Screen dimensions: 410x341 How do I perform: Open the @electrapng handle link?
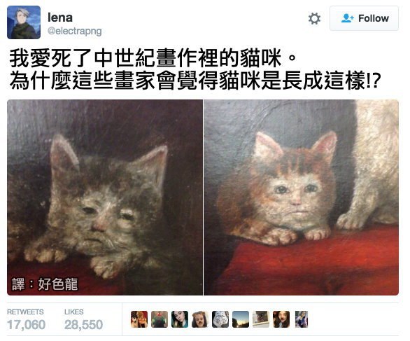(x=75, y=31)
